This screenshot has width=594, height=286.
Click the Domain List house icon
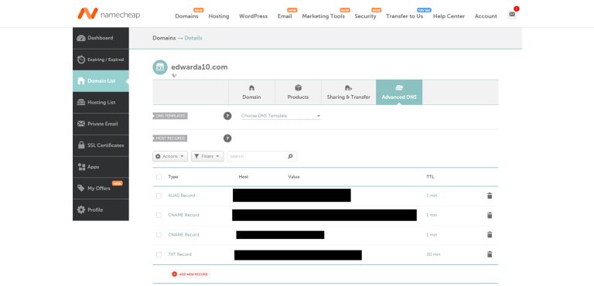tap(81, 80)
